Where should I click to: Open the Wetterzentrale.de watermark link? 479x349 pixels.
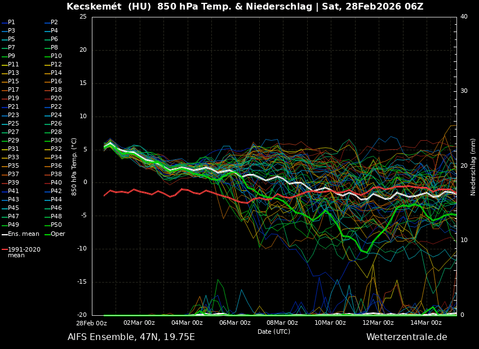(x=406, y=337)
